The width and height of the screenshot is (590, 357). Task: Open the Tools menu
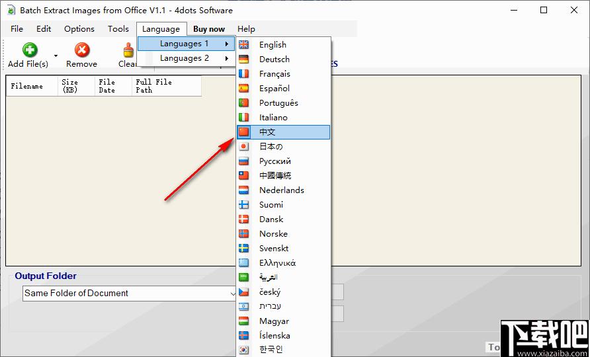tap(118, 29)
